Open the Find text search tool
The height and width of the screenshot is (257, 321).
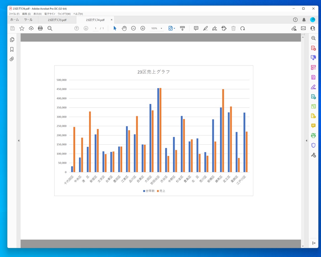[x=50, y=28]
